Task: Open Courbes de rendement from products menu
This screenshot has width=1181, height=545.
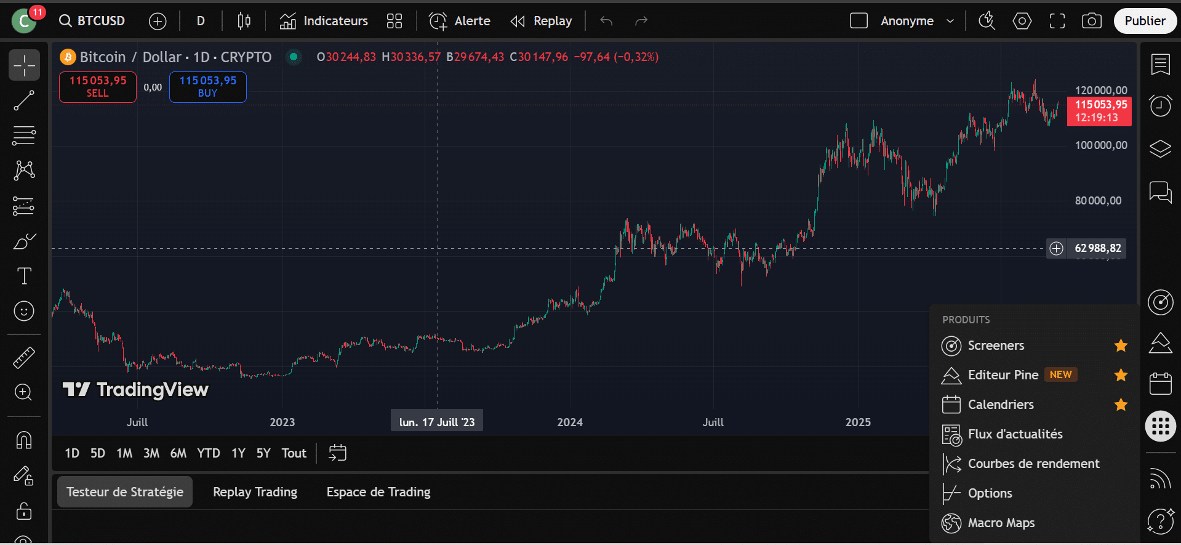Action: tap(1033, 464)
